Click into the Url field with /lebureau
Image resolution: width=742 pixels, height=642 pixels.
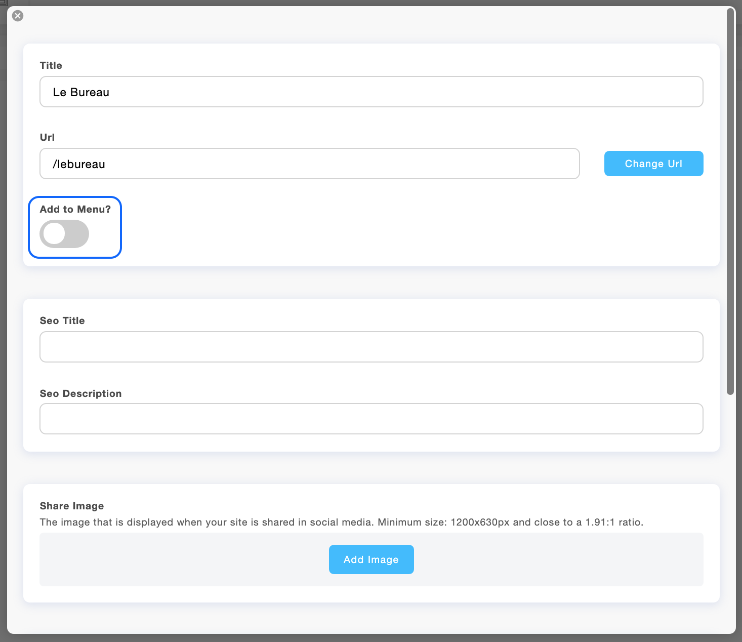coord(309,164)
